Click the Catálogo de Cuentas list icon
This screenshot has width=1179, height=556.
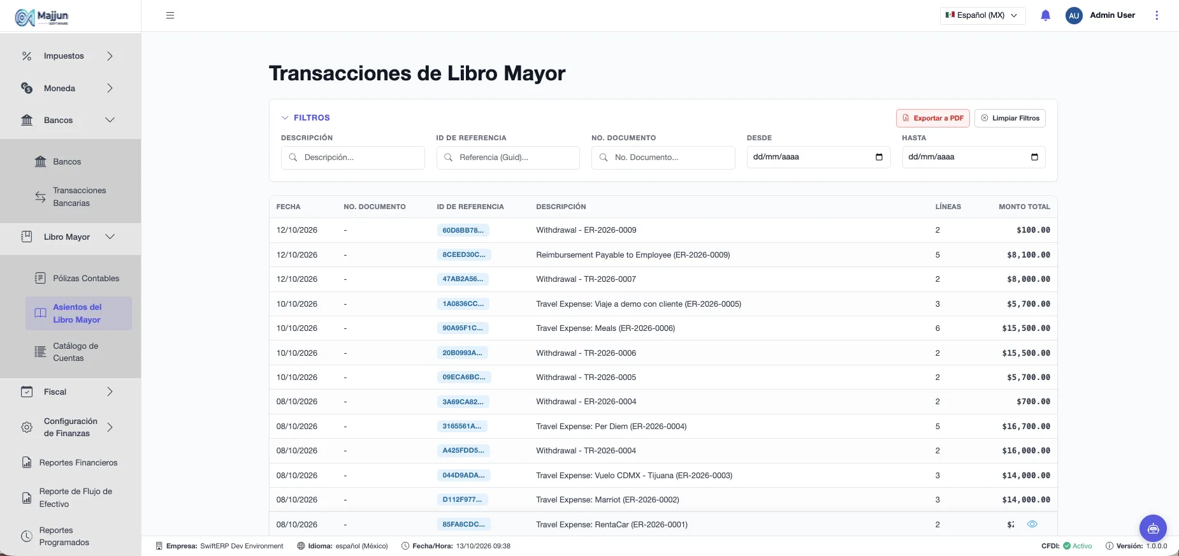coord(40,352)
